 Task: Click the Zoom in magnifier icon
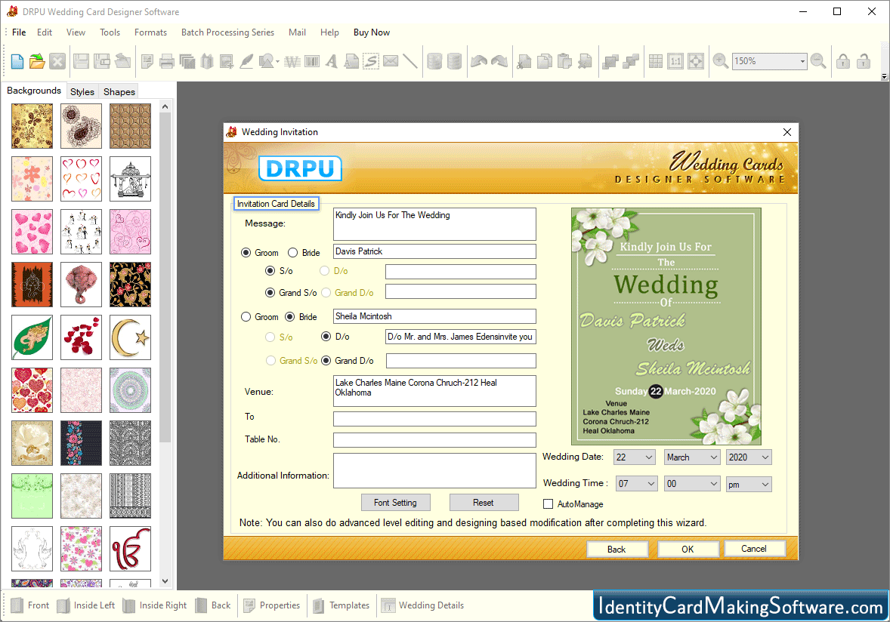[720, 60]
